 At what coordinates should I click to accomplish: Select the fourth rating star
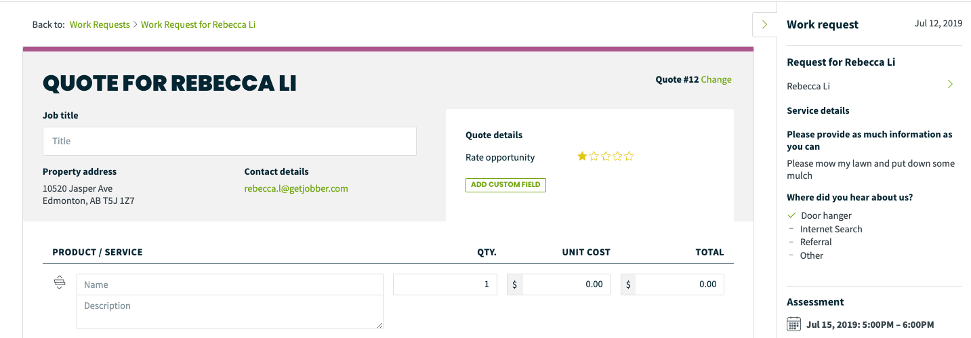coord(617,156)
